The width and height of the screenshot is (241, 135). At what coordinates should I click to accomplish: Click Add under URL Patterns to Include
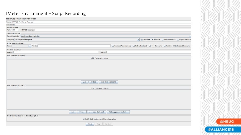[x=85, y=82]
